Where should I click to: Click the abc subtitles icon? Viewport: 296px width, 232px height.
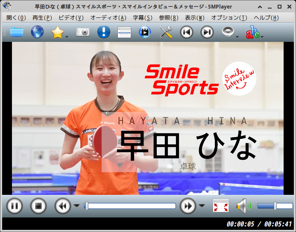(252, 32)
